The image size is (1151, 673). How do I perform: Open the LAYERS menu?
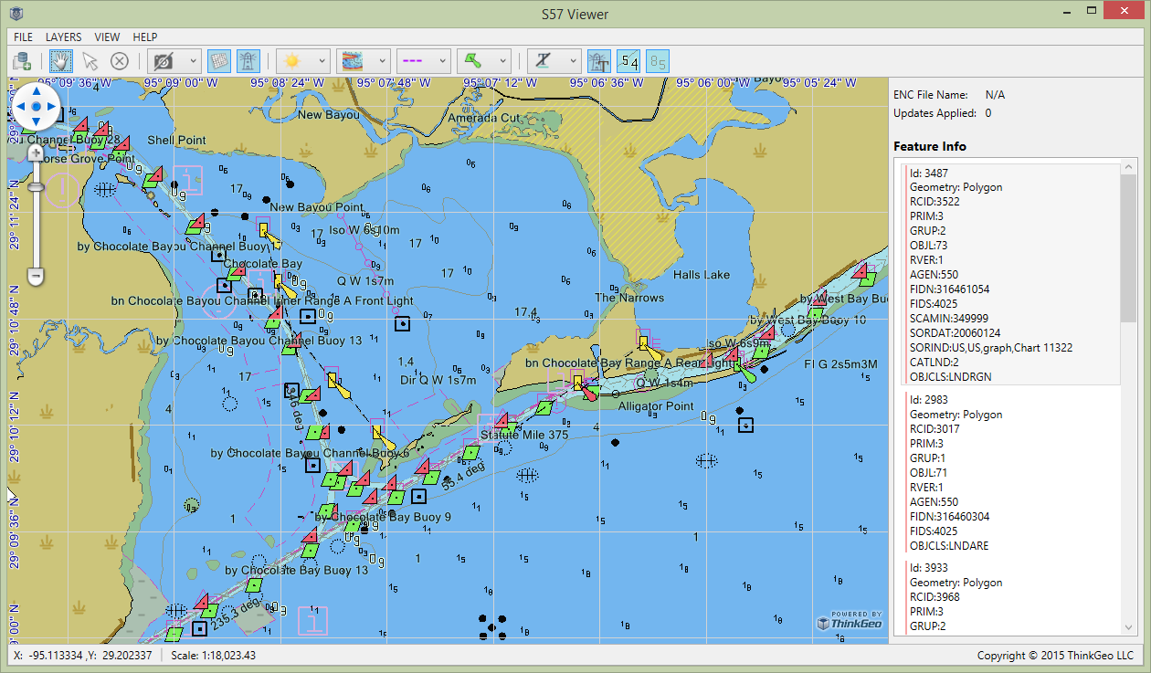63,37
